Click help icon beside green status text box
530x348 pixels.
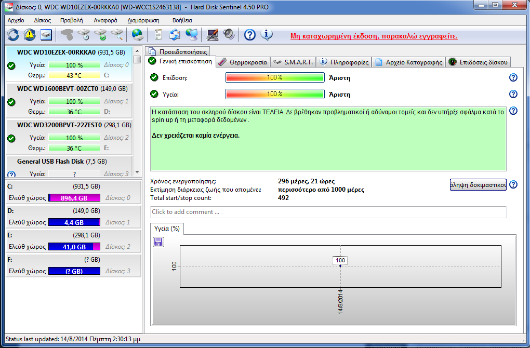(513, 111)
